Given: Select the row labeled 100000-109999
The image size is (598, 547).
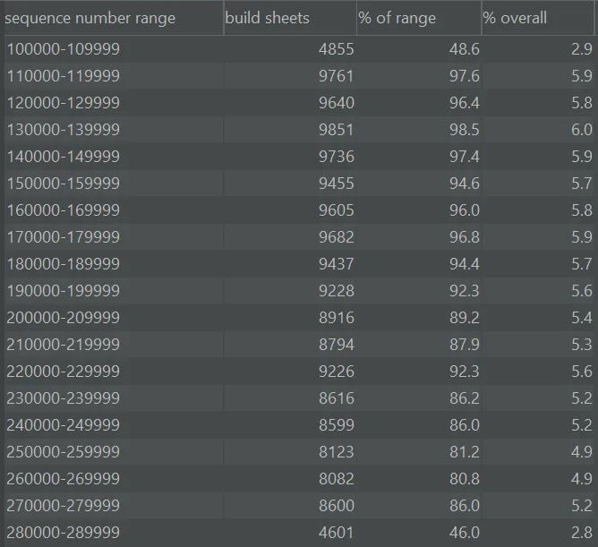Looking at the screenshot, I should (299, 49).
